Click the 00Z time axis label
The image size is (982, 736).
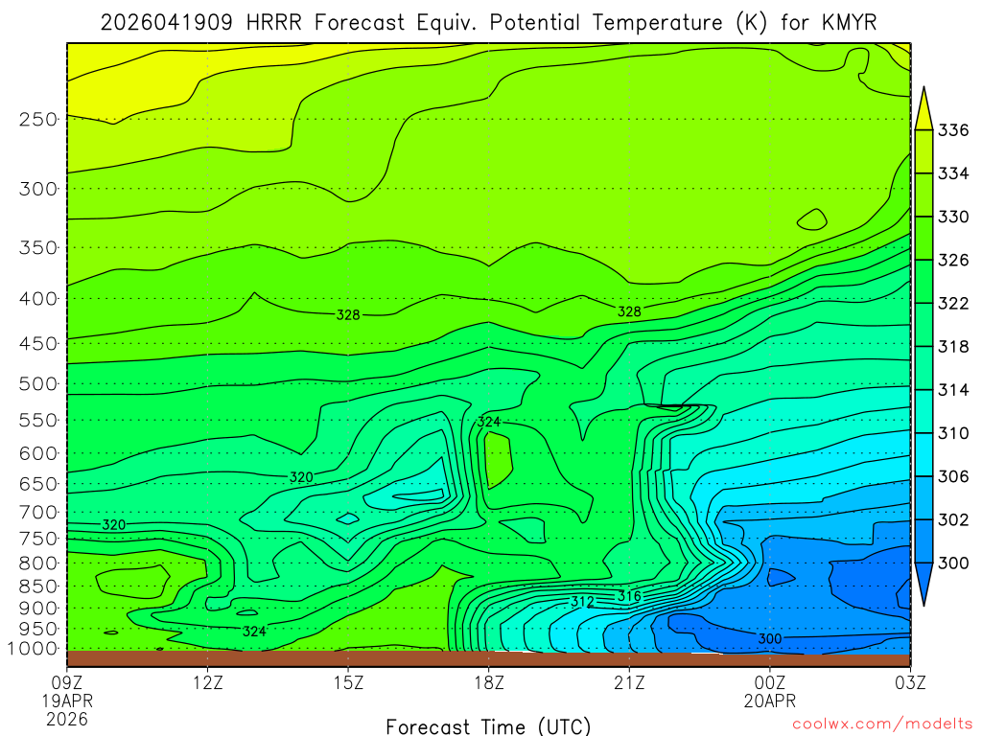pyautogui.click(x=770, y=682)
